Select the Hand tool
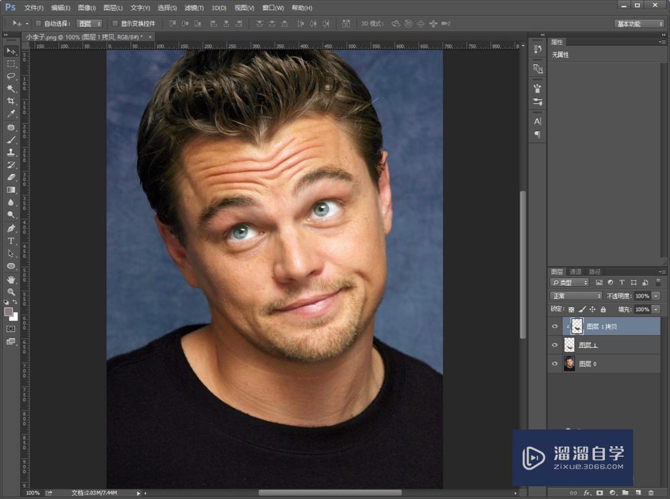Image resolution: width=670 pixels, height=499 pixels. [11, 280]
